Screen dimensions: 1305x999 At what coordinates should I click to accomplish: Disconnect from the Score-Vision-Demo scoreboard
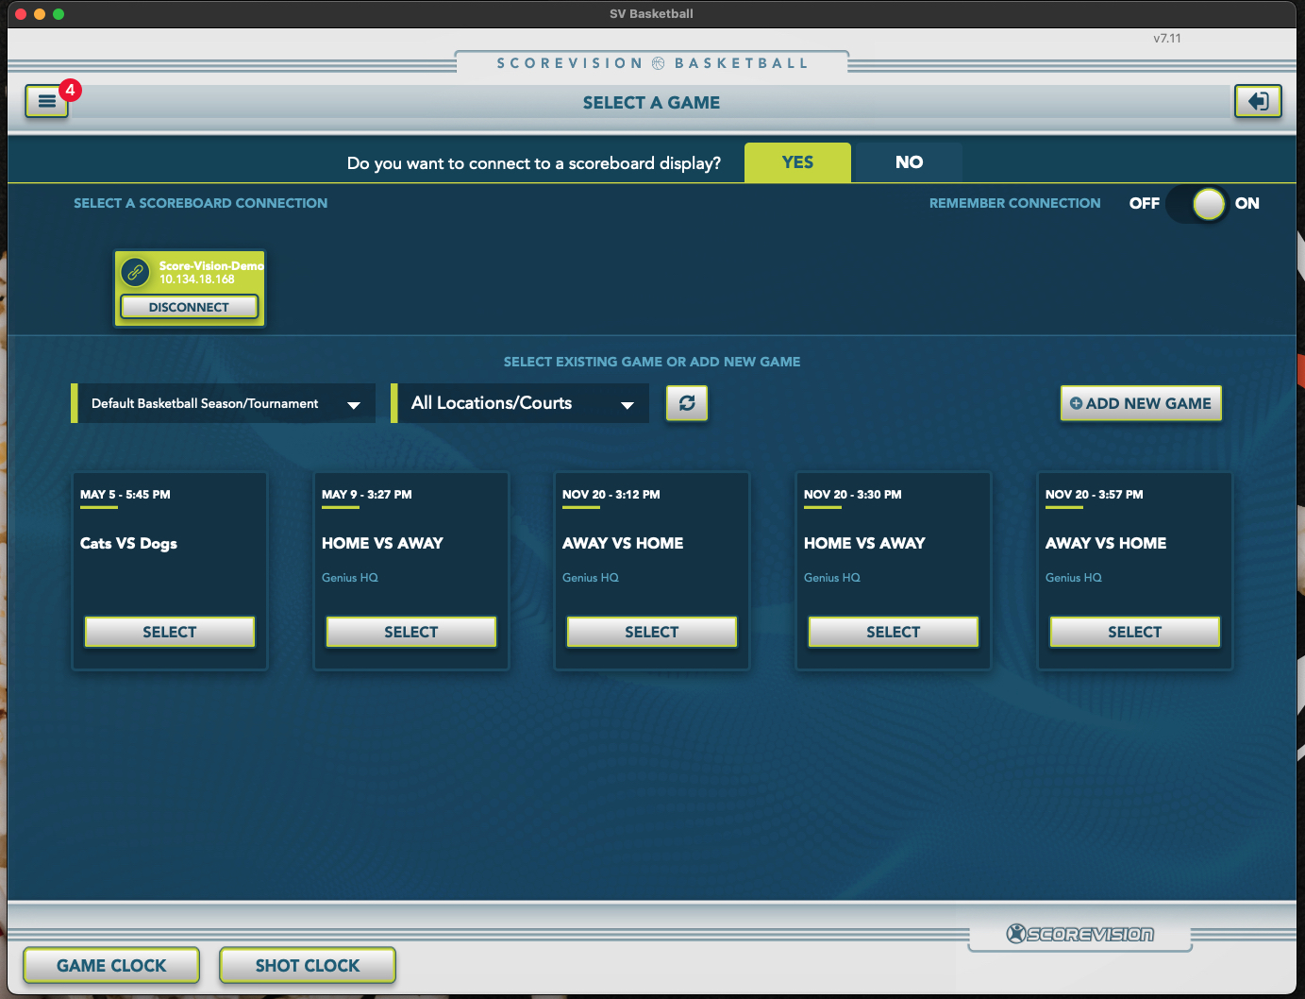(x=189, y=307)
